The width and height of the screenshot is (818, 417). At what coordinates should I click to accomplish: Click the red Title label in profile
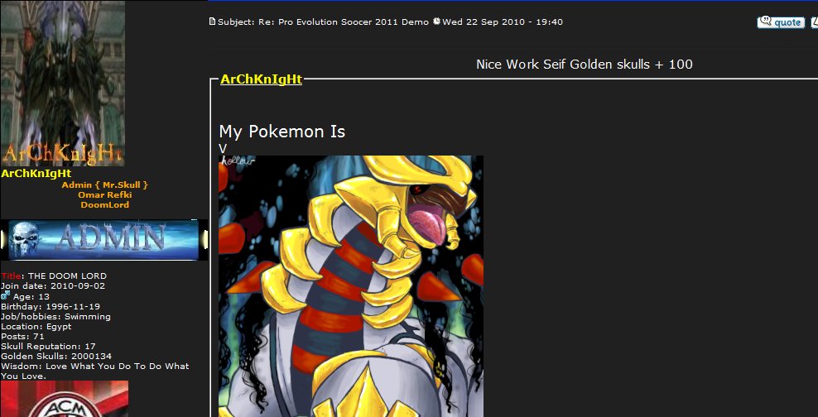coord(11,276)
